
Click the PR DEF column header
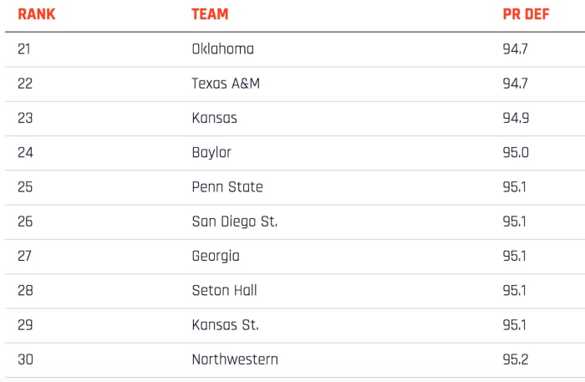[522, 14]
